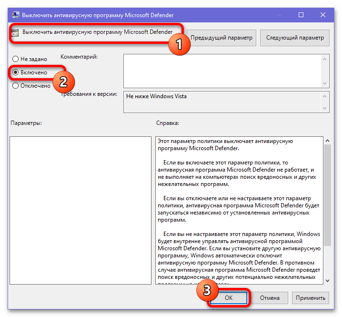Click 'Этот параметр политики выключает' help text
Viewport: 342px width, 317px height.
(x=225, y=144)
